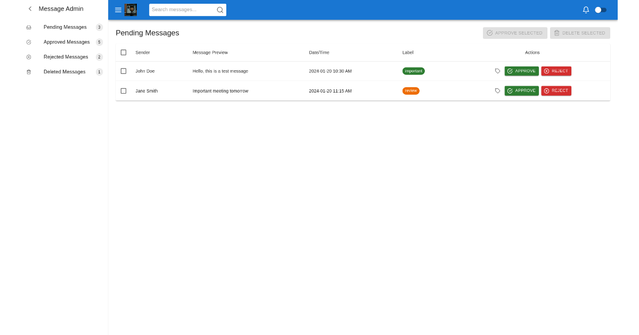Screen dimensions: 639x335
Task: Collapse the sidebar with the back chevron
Action: pyautogui.click(x=30, y=9)
